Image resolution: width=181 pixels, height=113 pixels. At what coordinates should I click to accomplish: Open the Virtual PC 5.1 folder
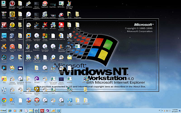[20, 47]
